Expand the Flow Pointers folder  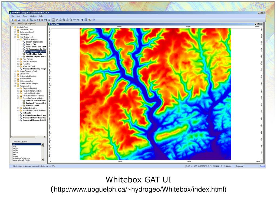pos(18,59)
